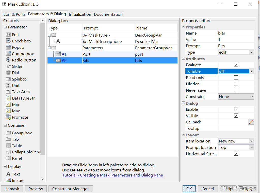Switch to the Icon & Ports tab
260x193 pixels.
pyautogui.click(x=14, y=14)
